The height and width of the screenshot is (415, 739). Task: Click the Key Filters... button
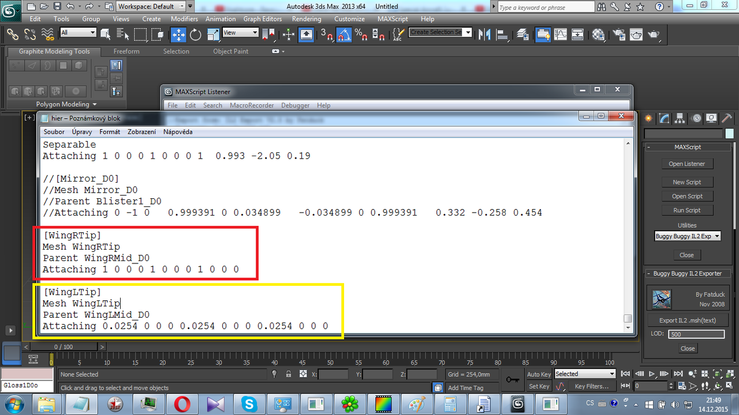592,386
